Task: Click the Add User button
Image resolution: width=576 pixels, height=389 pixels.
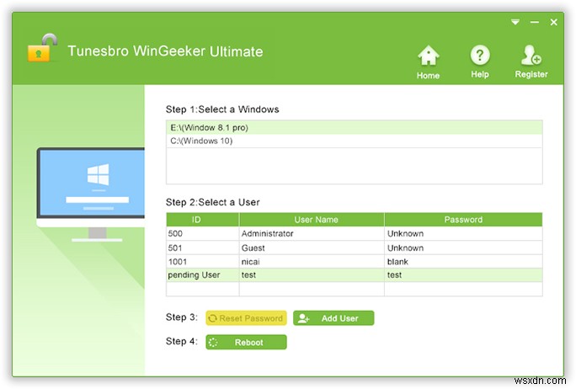Action: pos(333,318)
